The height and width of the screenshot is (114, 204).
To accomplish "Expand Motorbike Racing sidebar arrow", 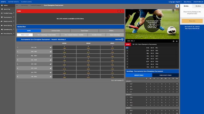I will click(x=14, y=33).
